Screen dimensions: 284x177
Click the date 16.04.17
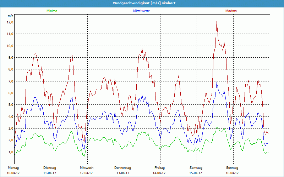tap(232, 173)
